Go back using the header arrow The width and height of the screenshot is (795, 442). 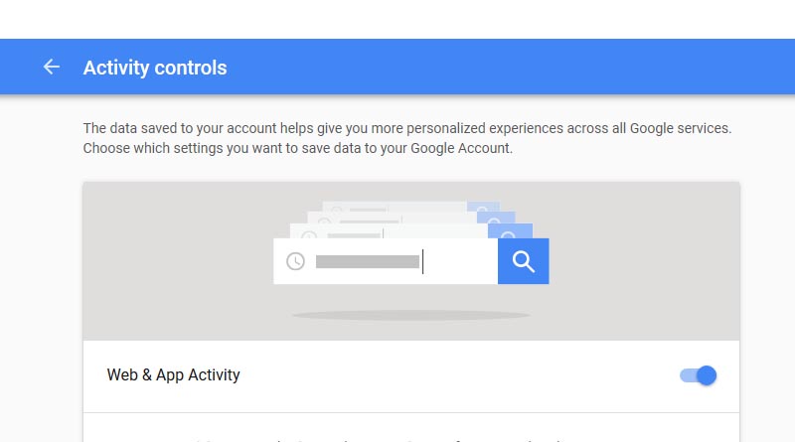pyautogui.click(x=52, y=67)
